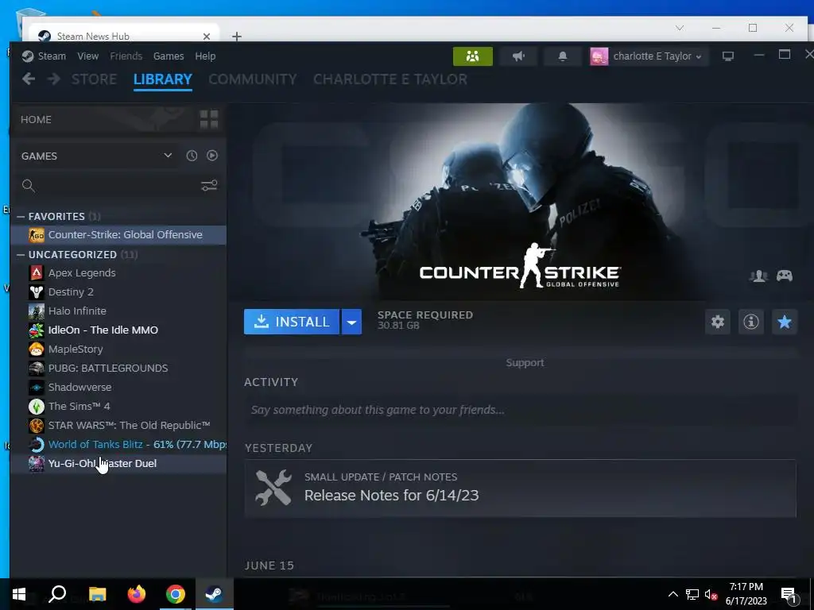Open install options dropdown arrow
814x610 pixels.
coord(351,322)
